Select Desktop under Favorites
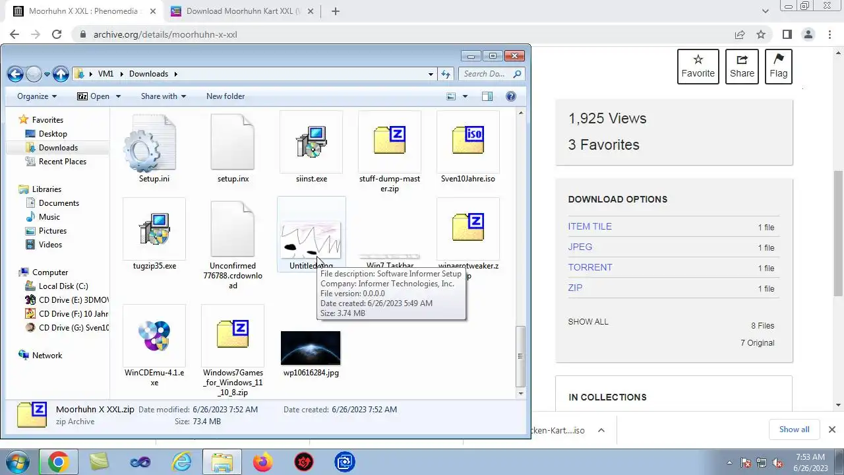The width and height of the screenshot is (844, 475). [x=53, y=134]
